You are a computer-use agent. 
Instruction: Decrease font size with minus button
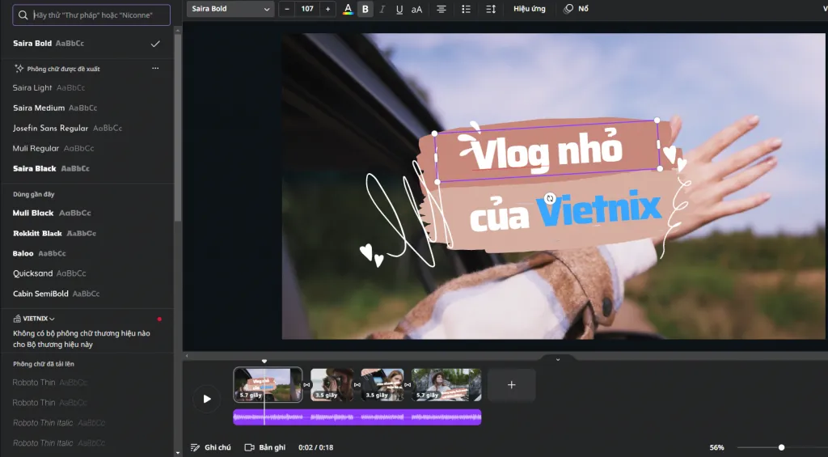pyautogui.click(x=287, y=9)
